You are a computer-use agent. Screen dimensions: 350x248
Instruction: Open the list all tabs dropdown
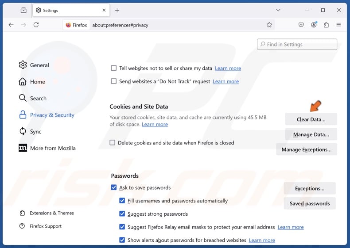(278, 10)
